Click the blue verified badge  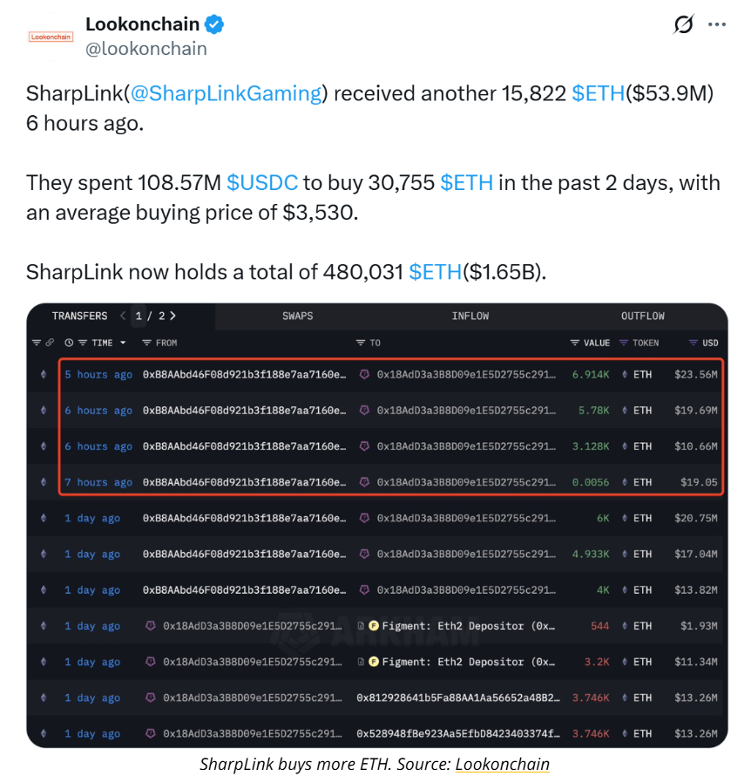(214, 24)
